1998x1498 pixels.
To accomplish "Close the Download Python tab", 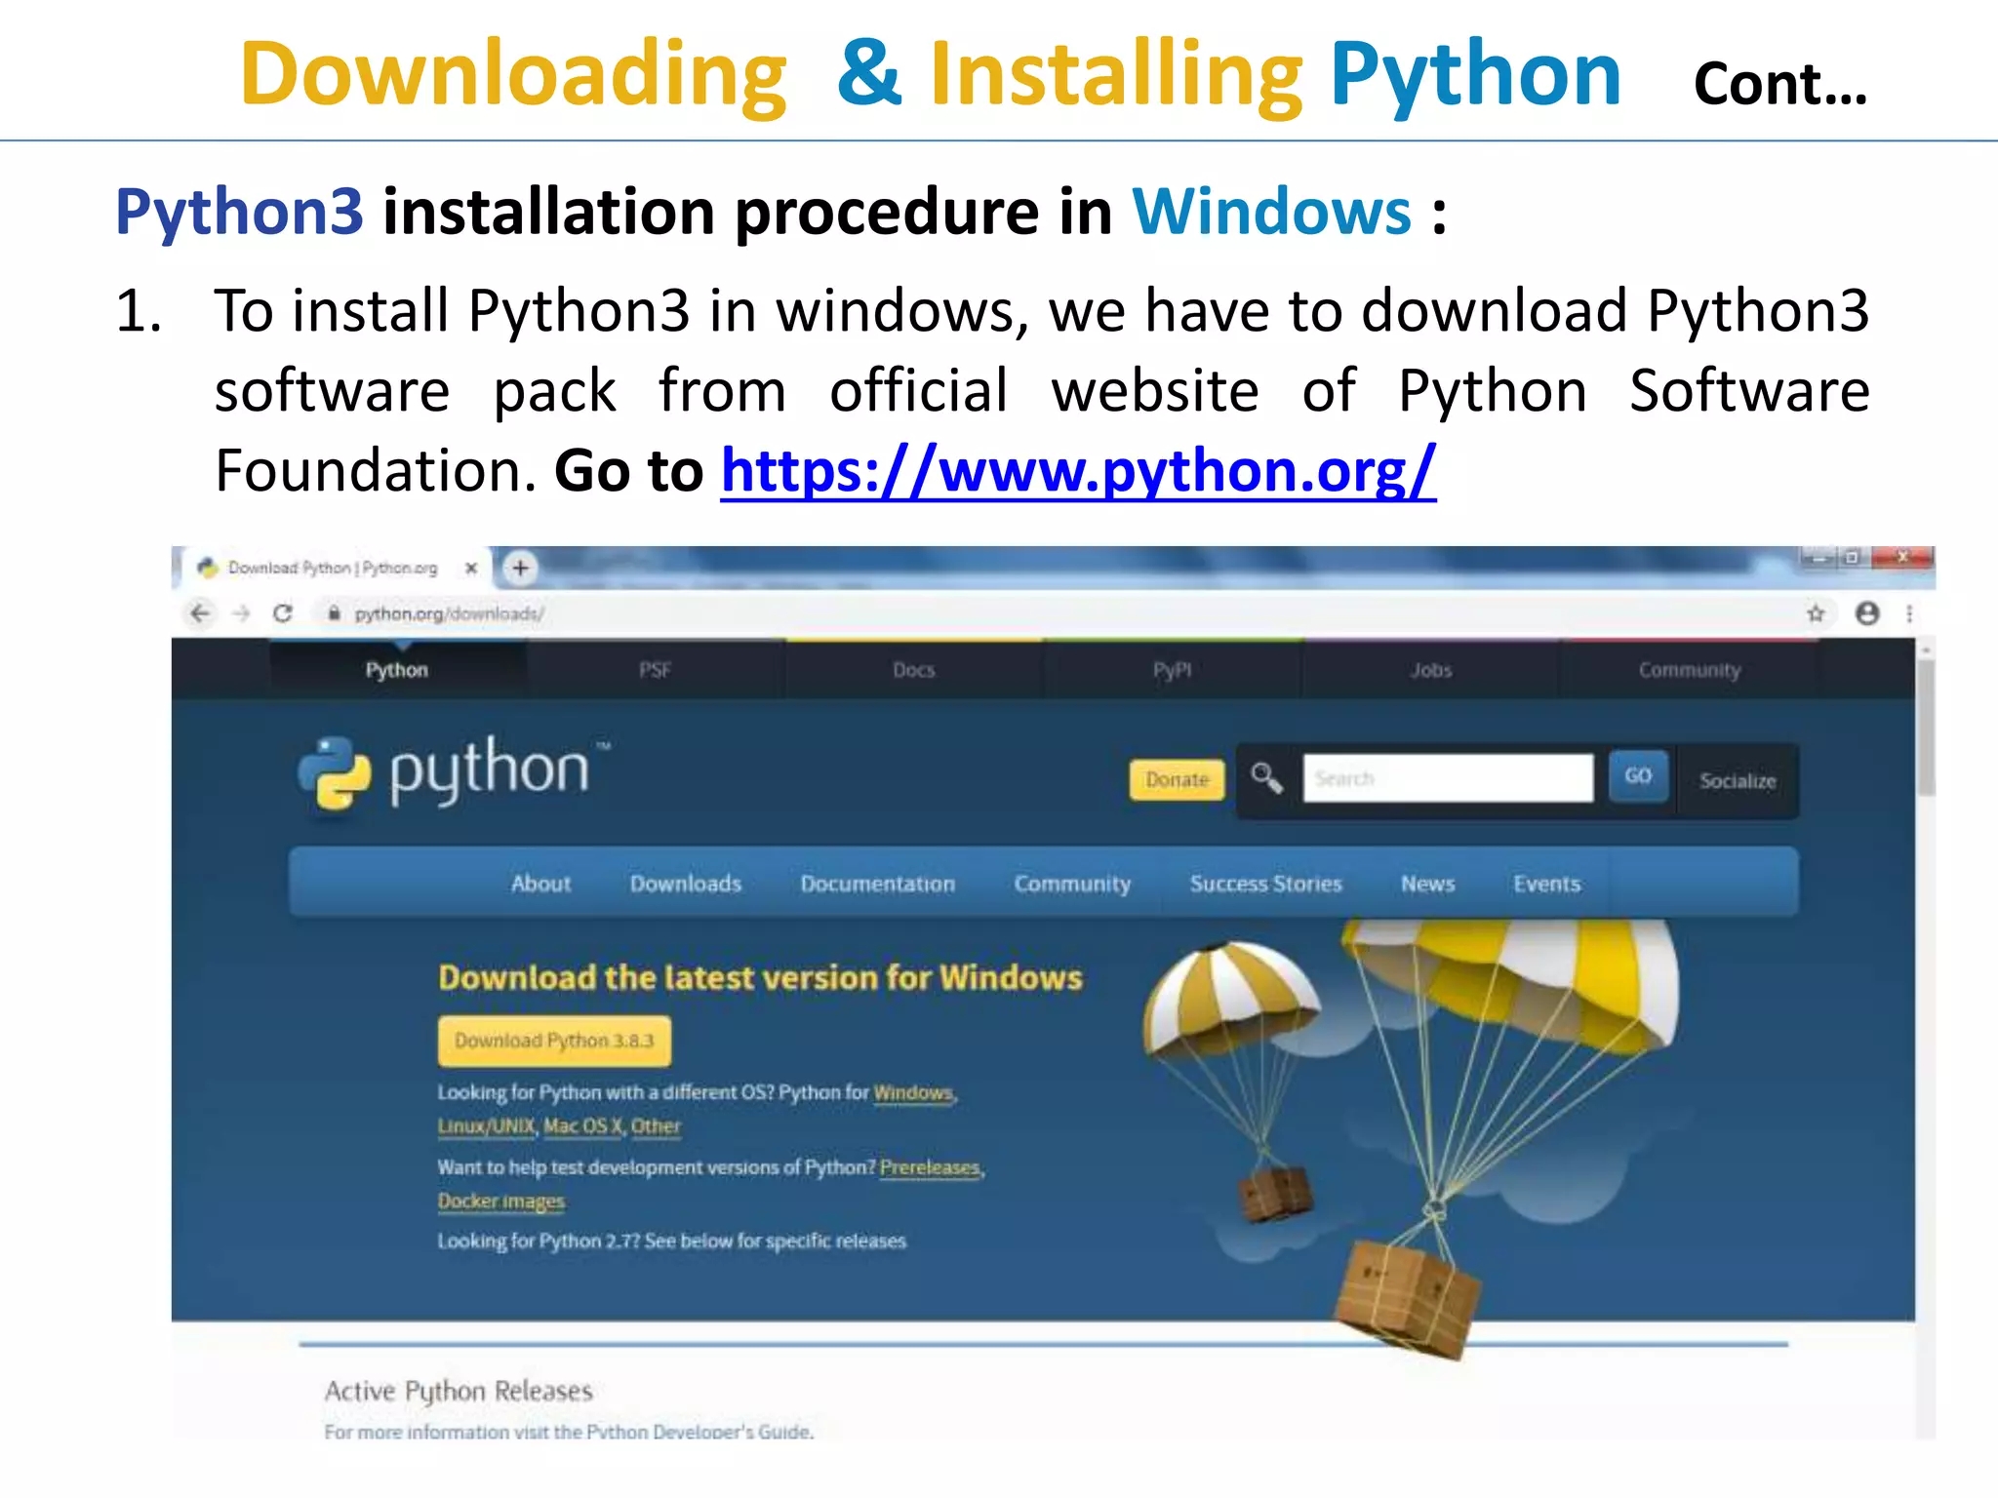I will click(471, 568).
